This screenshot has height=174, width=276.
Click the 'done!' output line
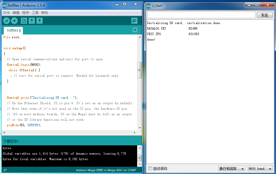151,40
